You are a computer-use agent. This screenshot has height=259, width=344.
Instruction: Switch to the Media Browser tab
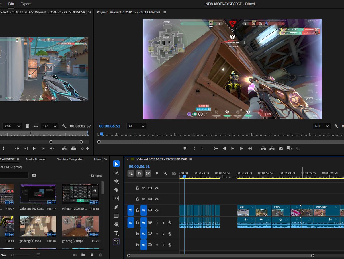tap(36, 159)
